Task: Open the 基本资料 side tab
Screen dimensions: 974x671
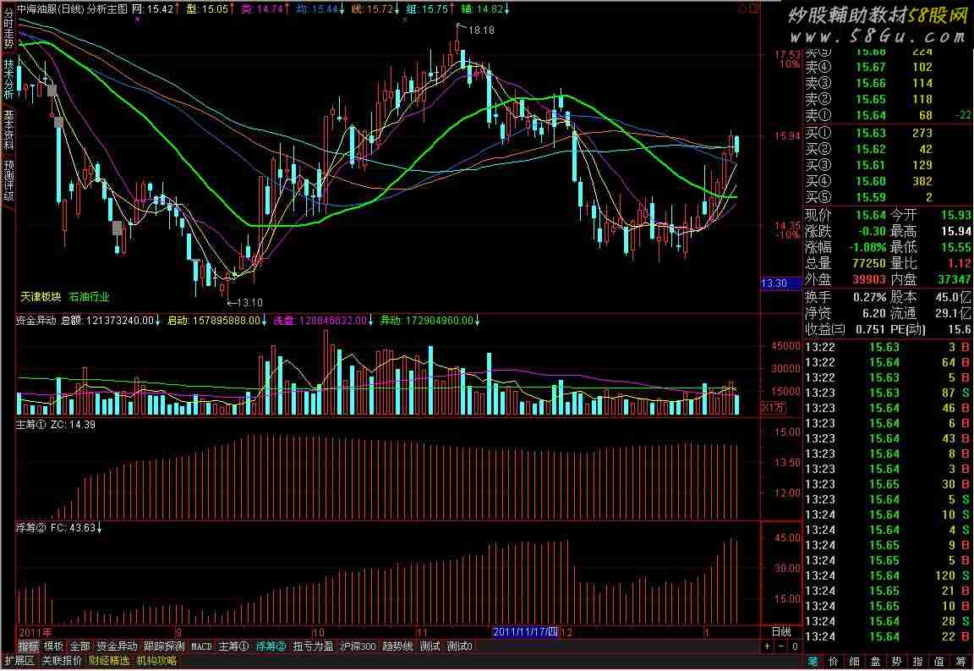Action: 8,129
